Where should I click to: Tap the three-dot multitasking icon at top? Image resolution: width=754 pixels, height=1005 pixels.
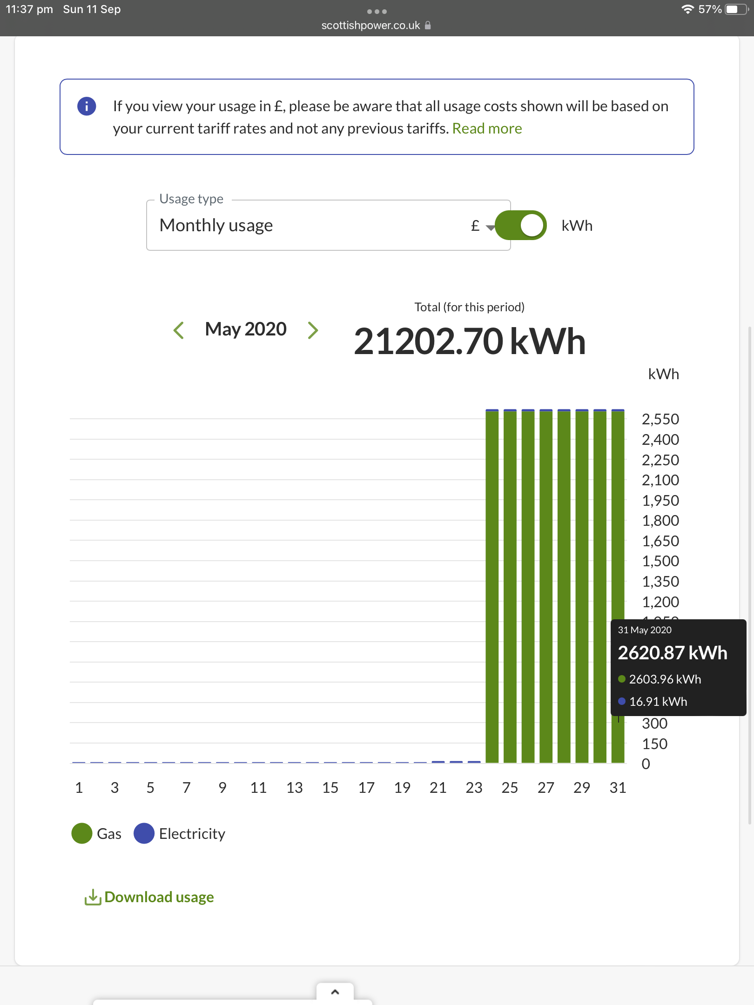(377, 11)
